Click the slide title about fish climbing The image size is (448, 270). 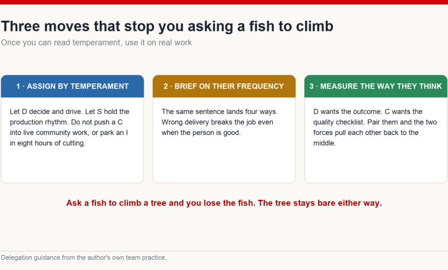167,26
